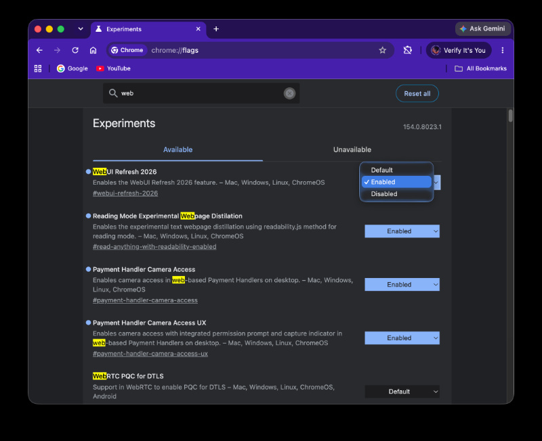Click the Experiments page heading
Screen dimensions: 542x441
[124, 123]
